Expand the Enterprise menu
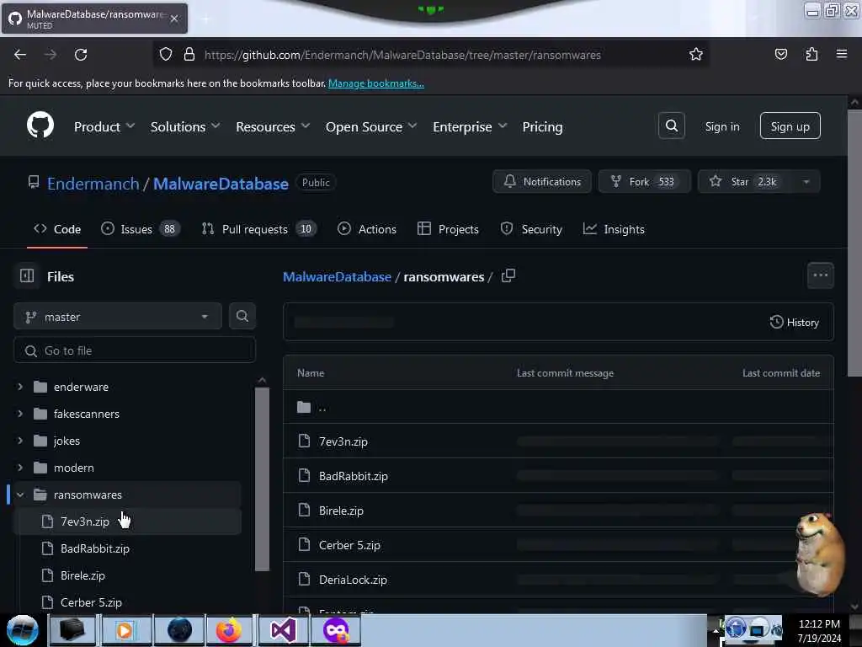The width and height of the screenshot is (862, 647). (470, 126)
